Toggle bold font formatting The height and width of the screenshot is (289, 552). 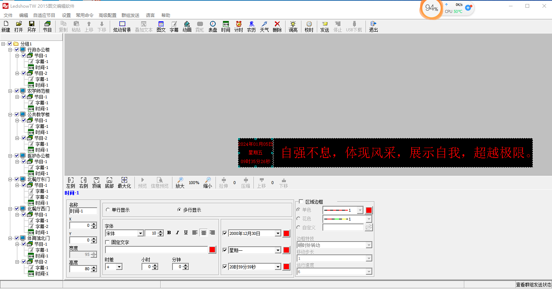(x=169, y=233)
